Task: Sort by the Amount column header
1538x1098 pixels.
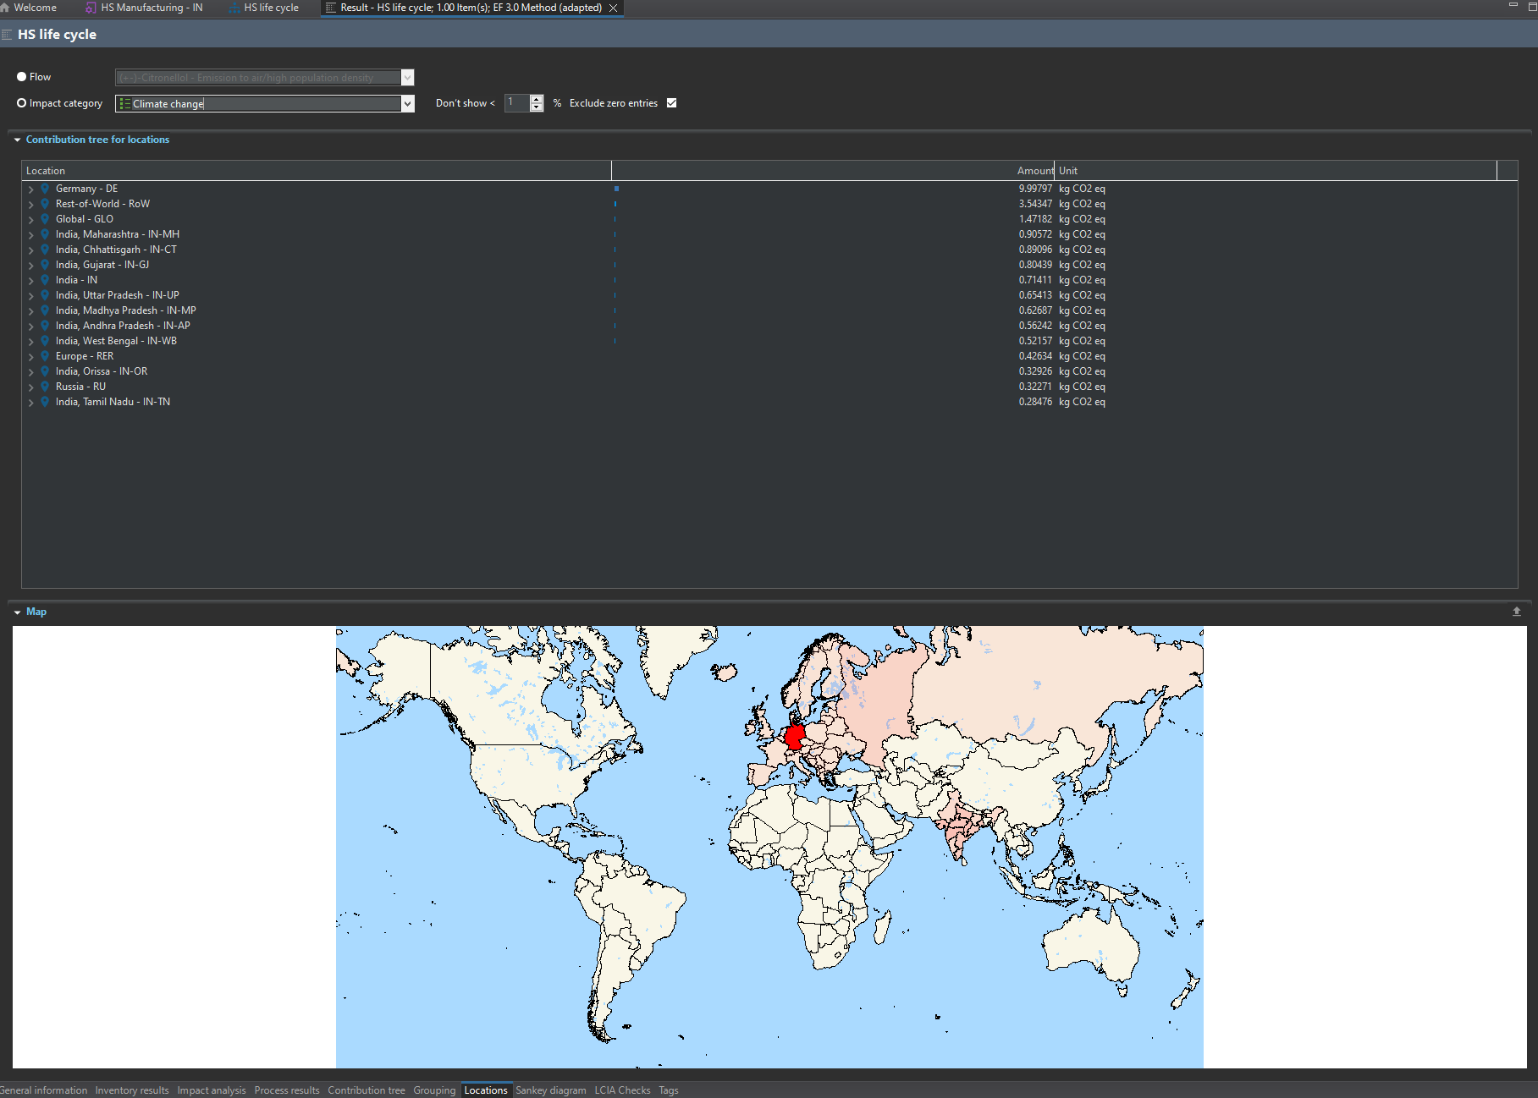Action: 1034,171
